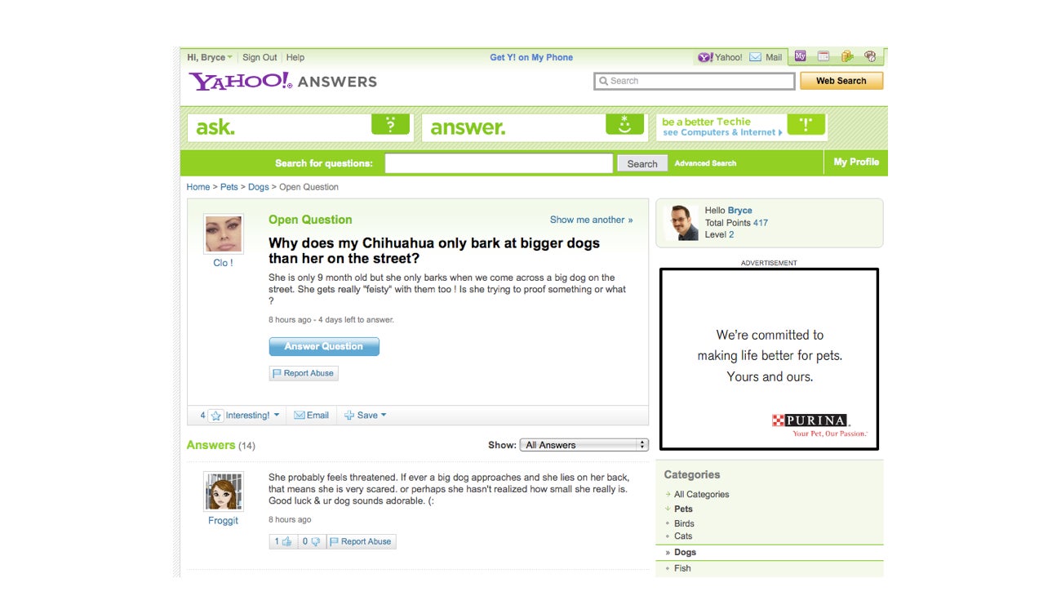Expand the Hi, Bryce account dropdown

(210, 57)
